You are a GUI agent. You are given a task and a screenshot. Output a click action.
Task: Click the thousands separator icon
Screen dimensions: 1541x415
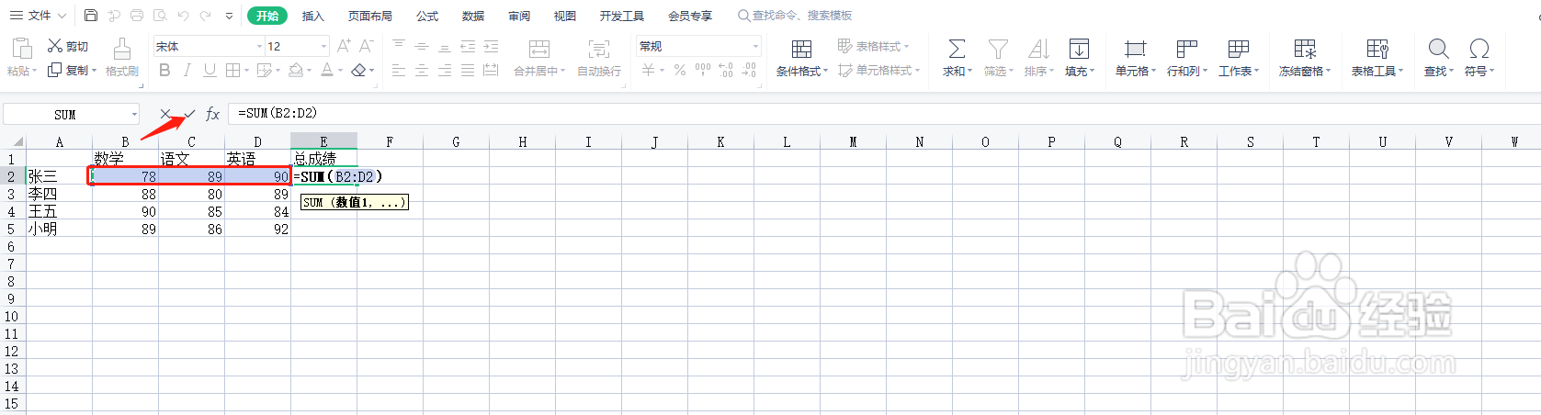click(x=703, y=70)
